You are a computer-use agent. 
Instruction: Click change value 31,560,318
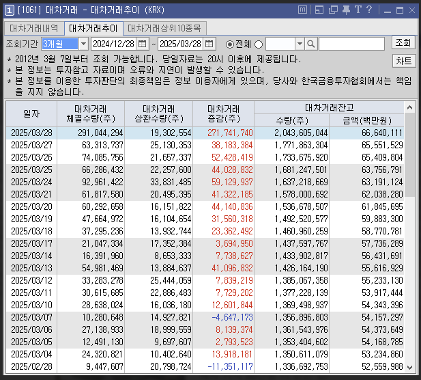pos(232,219)
